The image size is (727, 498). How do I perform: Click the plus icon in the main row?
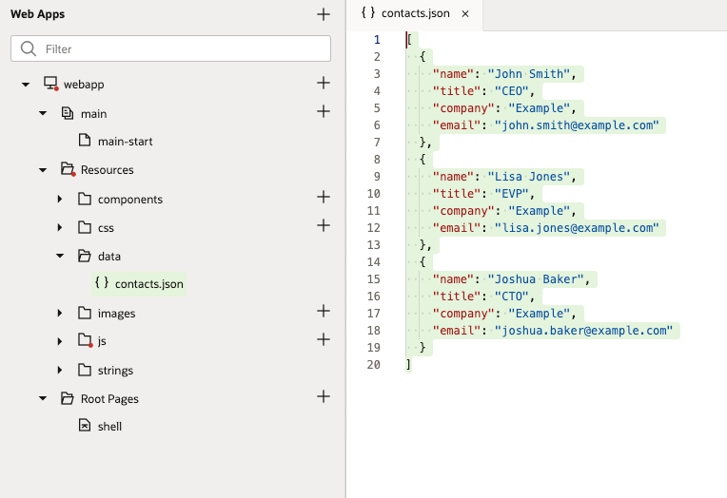pyautogui.click(x=324, y=111)
